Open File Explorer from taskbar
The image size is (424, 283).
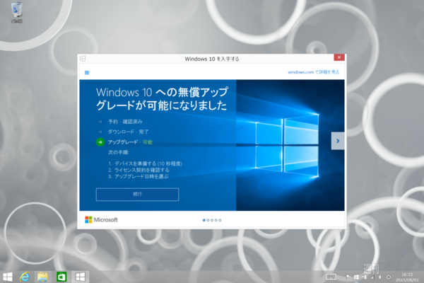pyautogui.click(x=42, y=277)
